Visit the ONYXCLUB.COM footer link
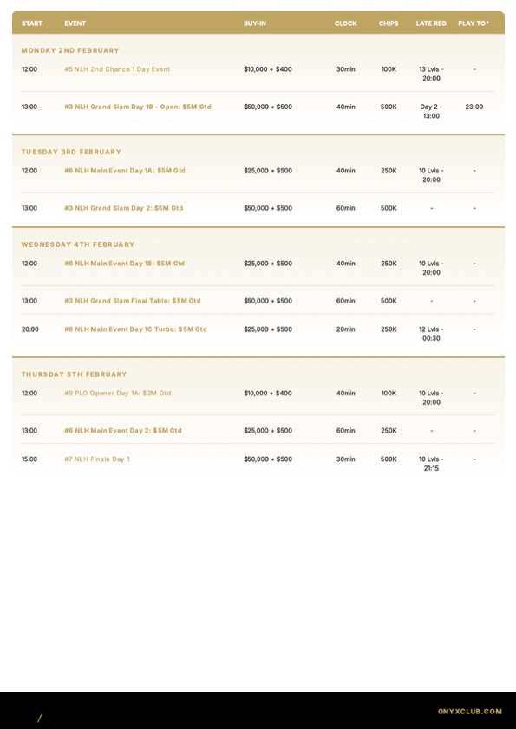This screenshot has width=516, height=729. (x=470, y=712)
